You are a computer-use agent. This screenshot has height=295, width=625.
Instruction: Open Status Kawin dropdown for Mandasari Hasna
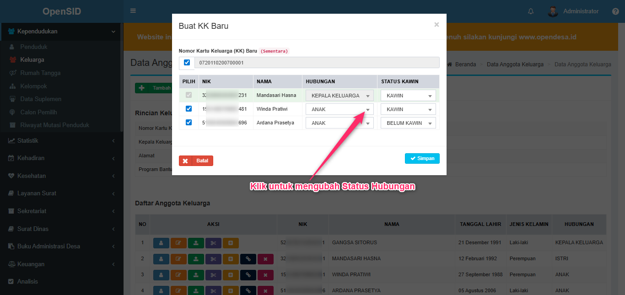point(408,96)
